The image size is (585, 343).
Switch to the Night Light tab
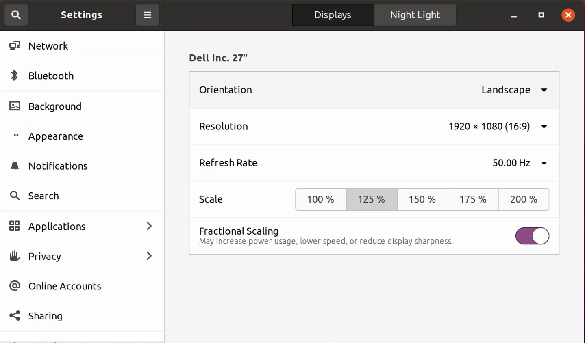coord(415,15)
